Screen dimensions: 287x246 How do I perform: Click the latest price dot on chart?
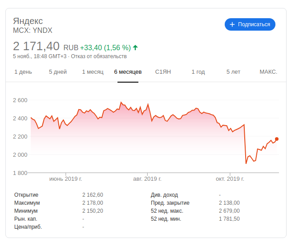[277, 139]
